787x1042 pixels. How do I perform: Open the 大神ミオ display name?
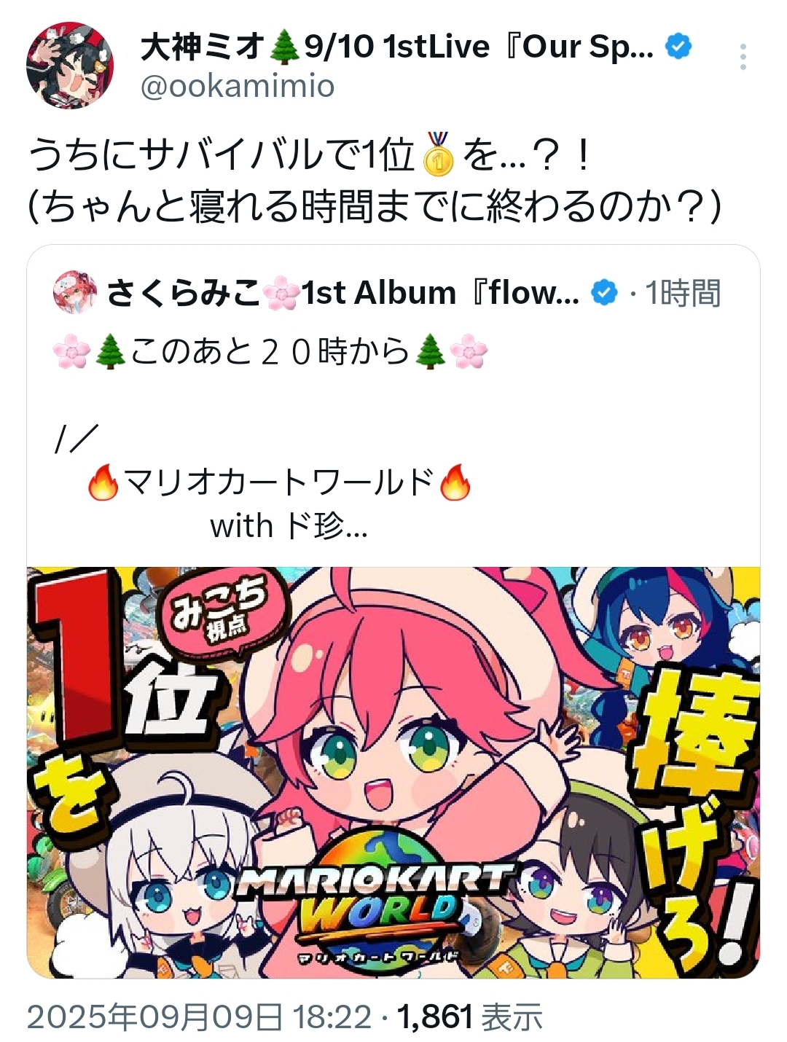203,47
